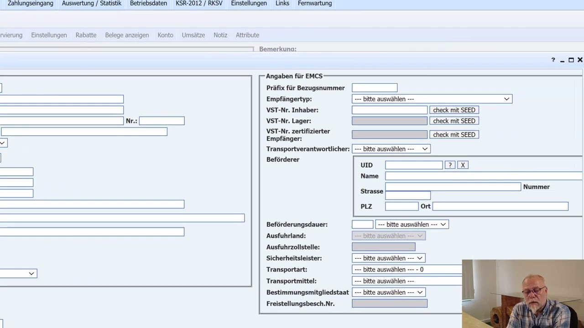The image size is (584, 328).
Task: Click the Beförderer Nummer field below Strasse
Action: click(408, 195)
